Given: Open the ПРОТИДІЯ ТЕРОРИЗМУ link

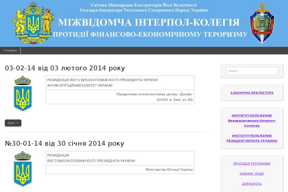Looking at the screenshot, I should coord(252,164).
